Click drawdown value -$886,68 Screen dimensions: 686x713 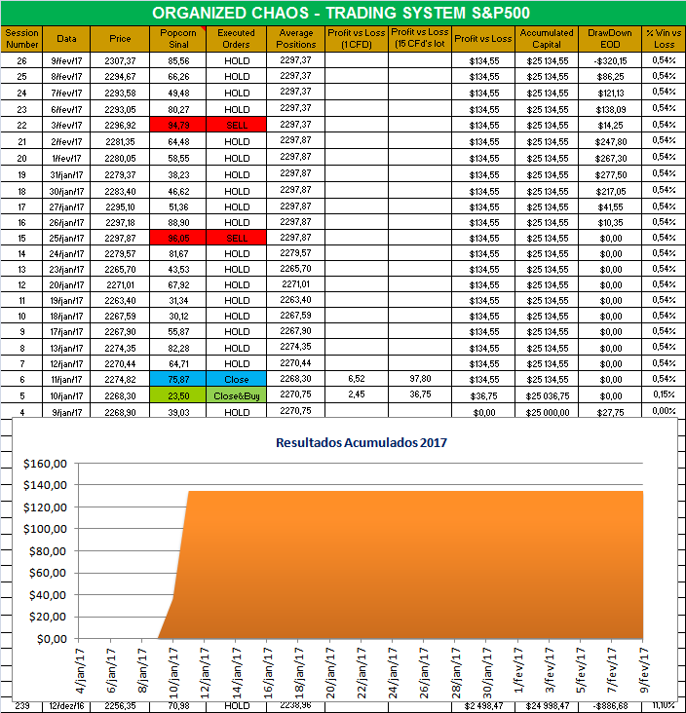point(610,706)
